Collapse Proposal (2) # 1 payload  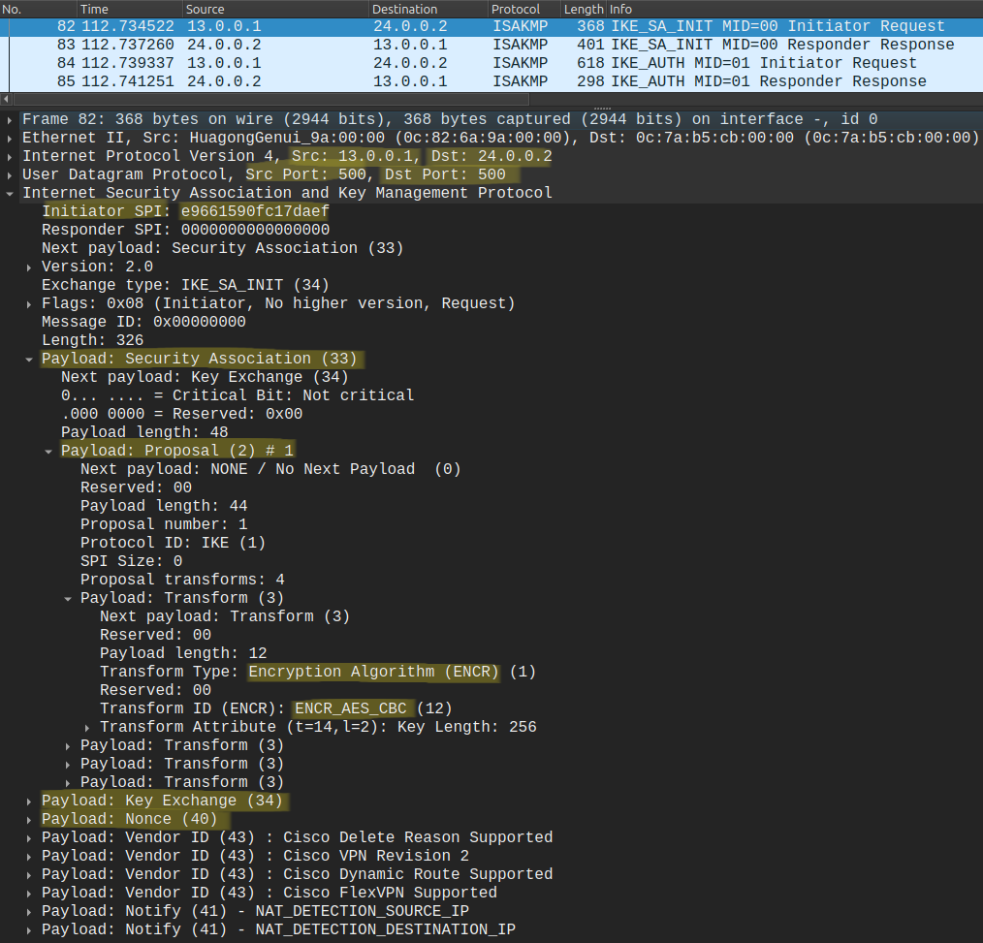[x=48, y=451]
